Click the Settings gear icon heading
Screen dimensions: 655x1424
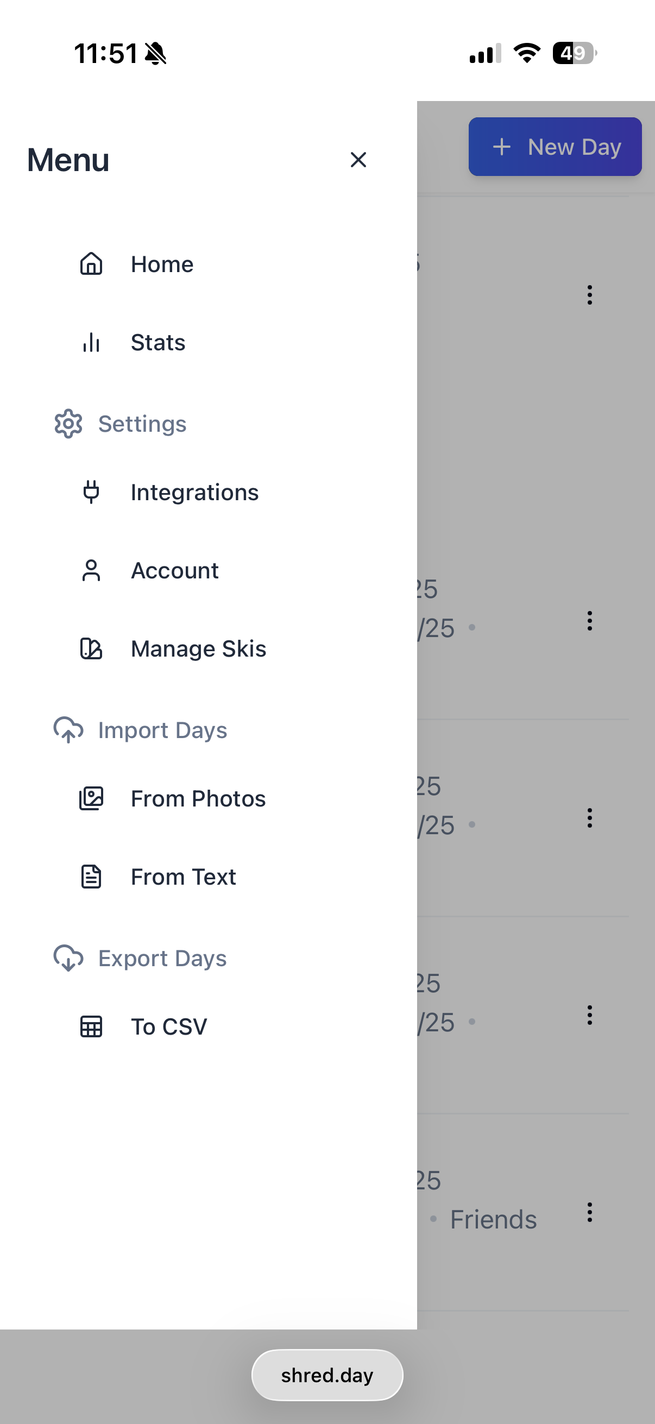click(68, 424)
